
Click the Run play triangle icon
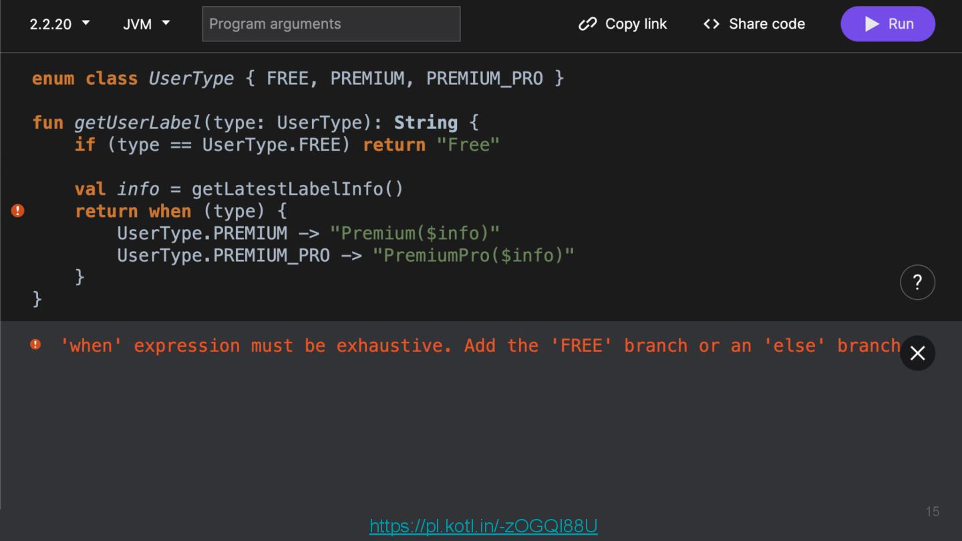(x=872, y=24)
